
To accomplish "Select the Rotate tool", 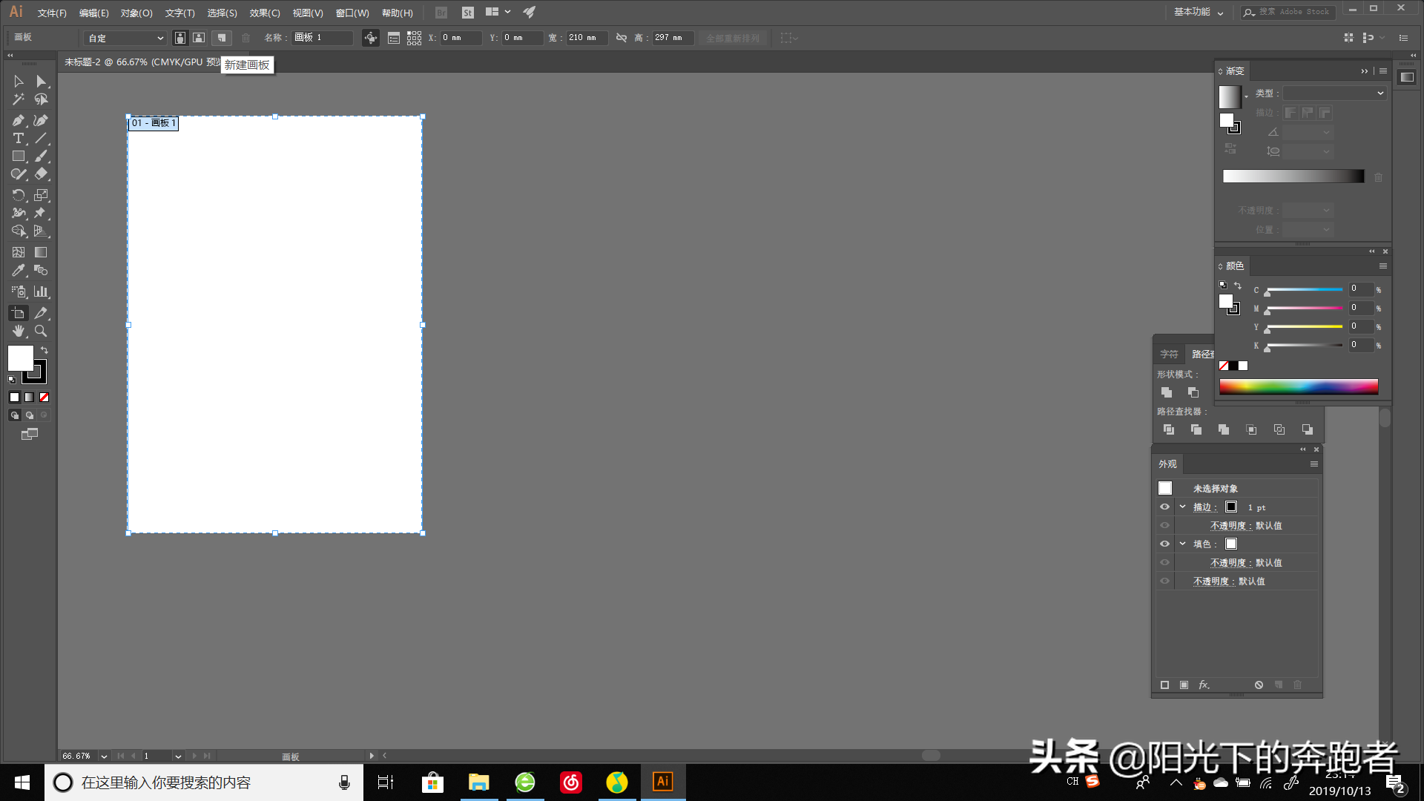I will tap(19, 195).
